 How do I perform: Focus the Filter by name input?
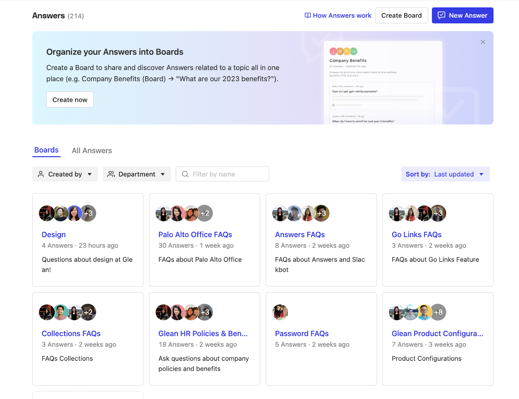click(x=227, y=174)
